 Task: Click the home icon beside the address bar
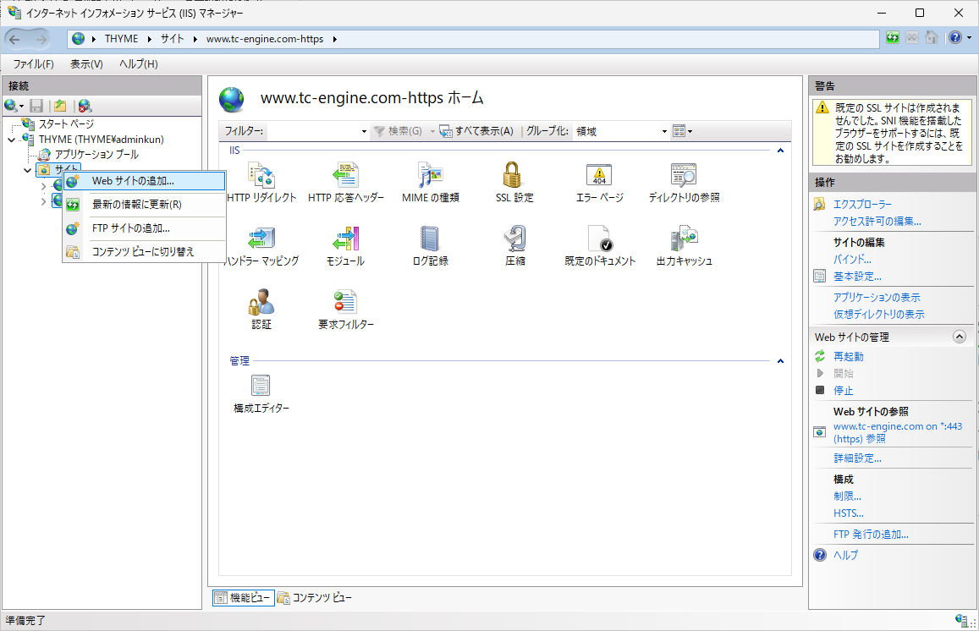point(931,38)
